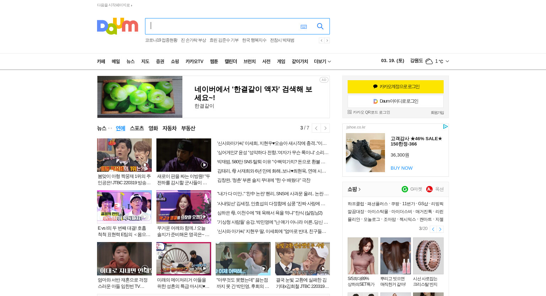This screenshot has height=296, width=546.
Task: Play the 아무것도 못했는데 video
Action: pyautogui.click(x=243, y=259)
